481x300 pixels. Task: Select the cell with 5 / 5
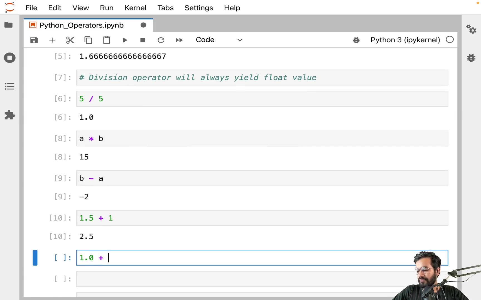click(262, 99)
